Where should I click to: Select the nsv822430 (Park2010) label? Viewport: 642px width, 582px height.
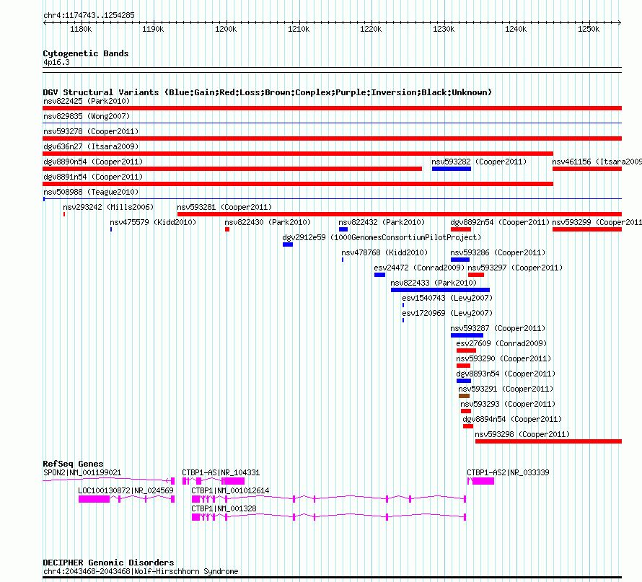click(x=268, y=222)
